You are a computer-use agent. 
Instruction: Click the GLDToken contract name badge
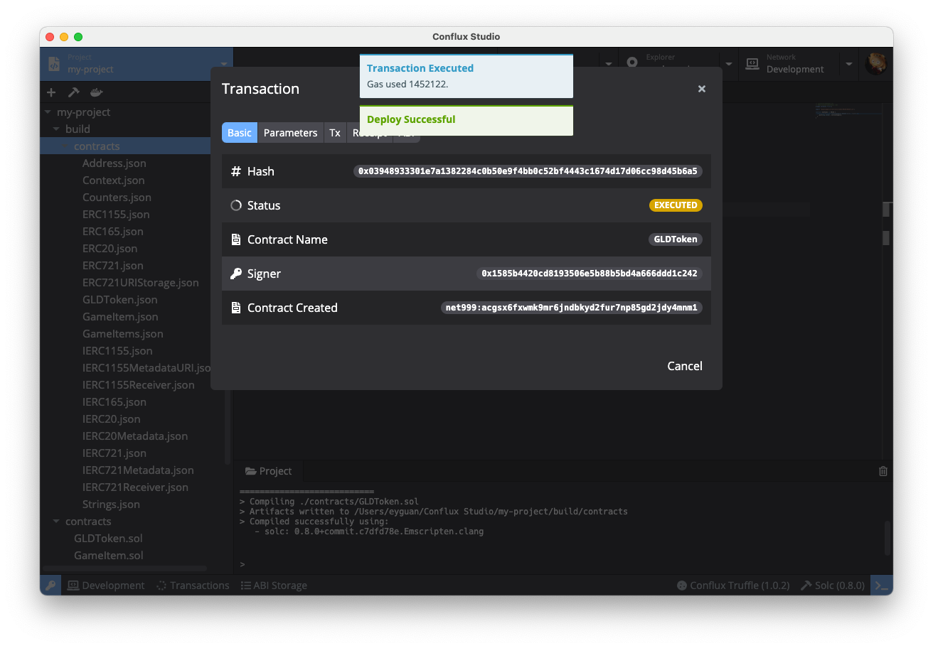[676, 239]
